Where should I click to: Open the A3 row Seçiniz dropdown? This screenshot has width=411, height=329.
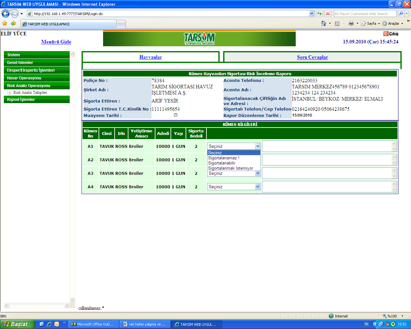coord(234,173)
